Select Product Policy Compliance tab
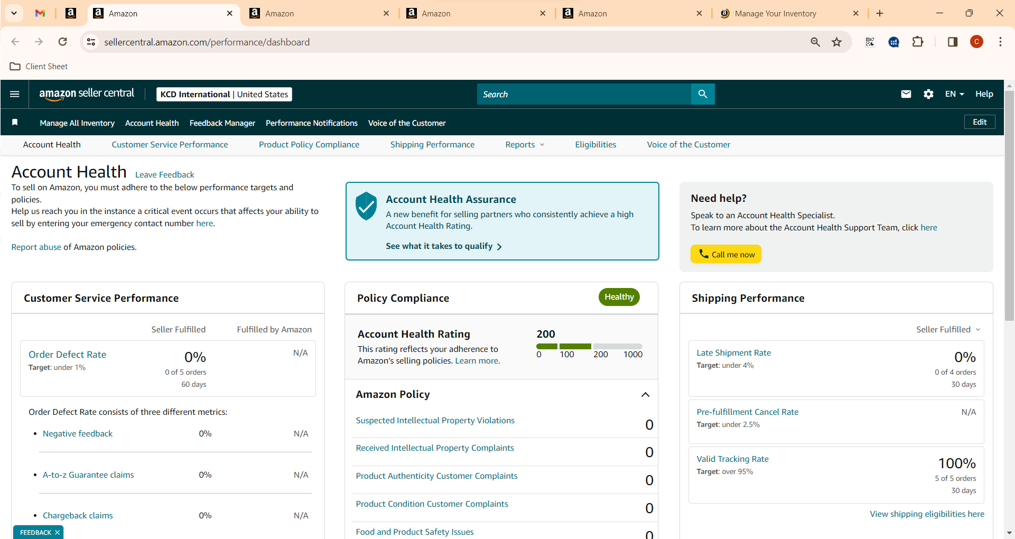Screen dimensions: 1015x539 tap(309, 144)
